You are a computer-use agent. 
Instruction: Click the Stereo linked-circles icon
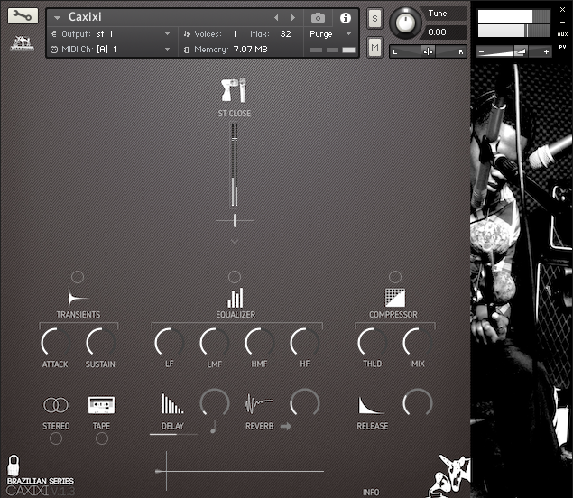click(x=56, y=405)
